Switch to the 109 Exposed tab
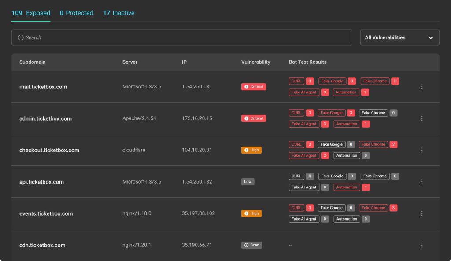The image size is (451, 261). point(31,13)
